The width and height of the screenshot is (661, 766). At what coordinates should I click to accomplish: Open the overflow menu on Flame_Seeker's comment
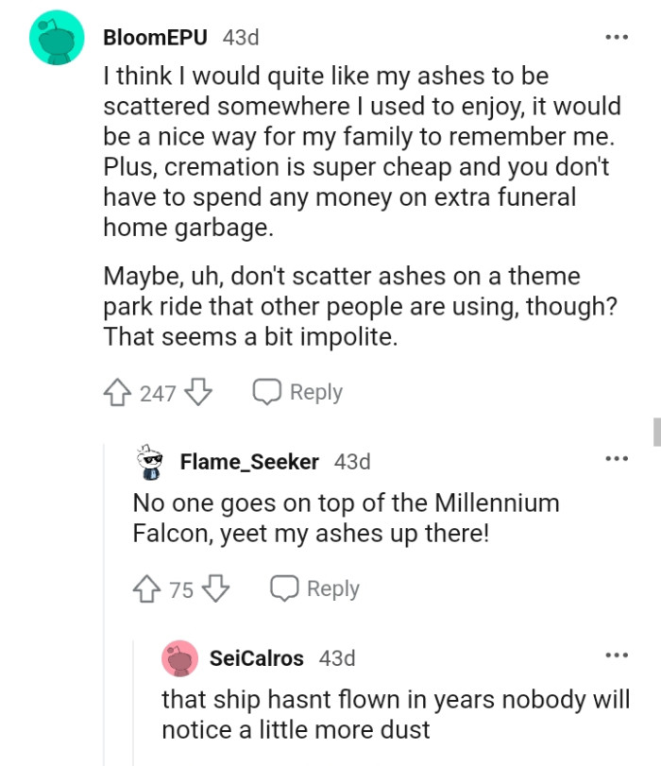(x=617, y=458)
